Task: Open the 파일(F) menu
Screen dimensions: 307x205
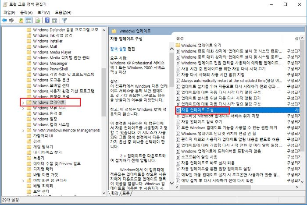Action: [9, 12]
